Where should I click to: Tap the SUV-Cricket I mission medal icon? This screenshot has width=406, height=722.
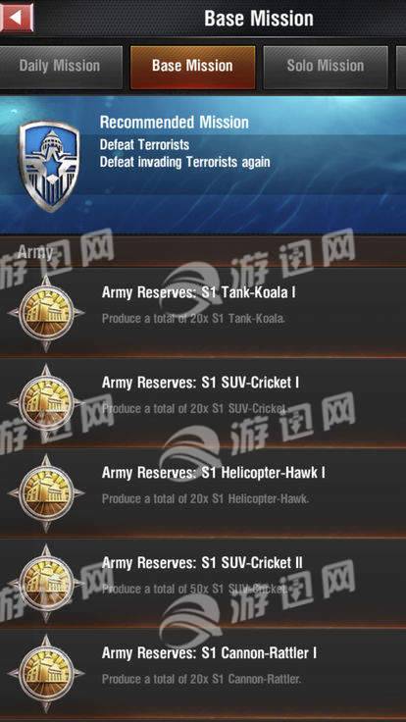pos(46,403)
